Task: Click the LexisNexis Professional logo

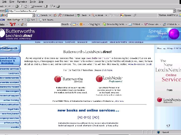Action: pyautogui.click(x=109, y=79)
